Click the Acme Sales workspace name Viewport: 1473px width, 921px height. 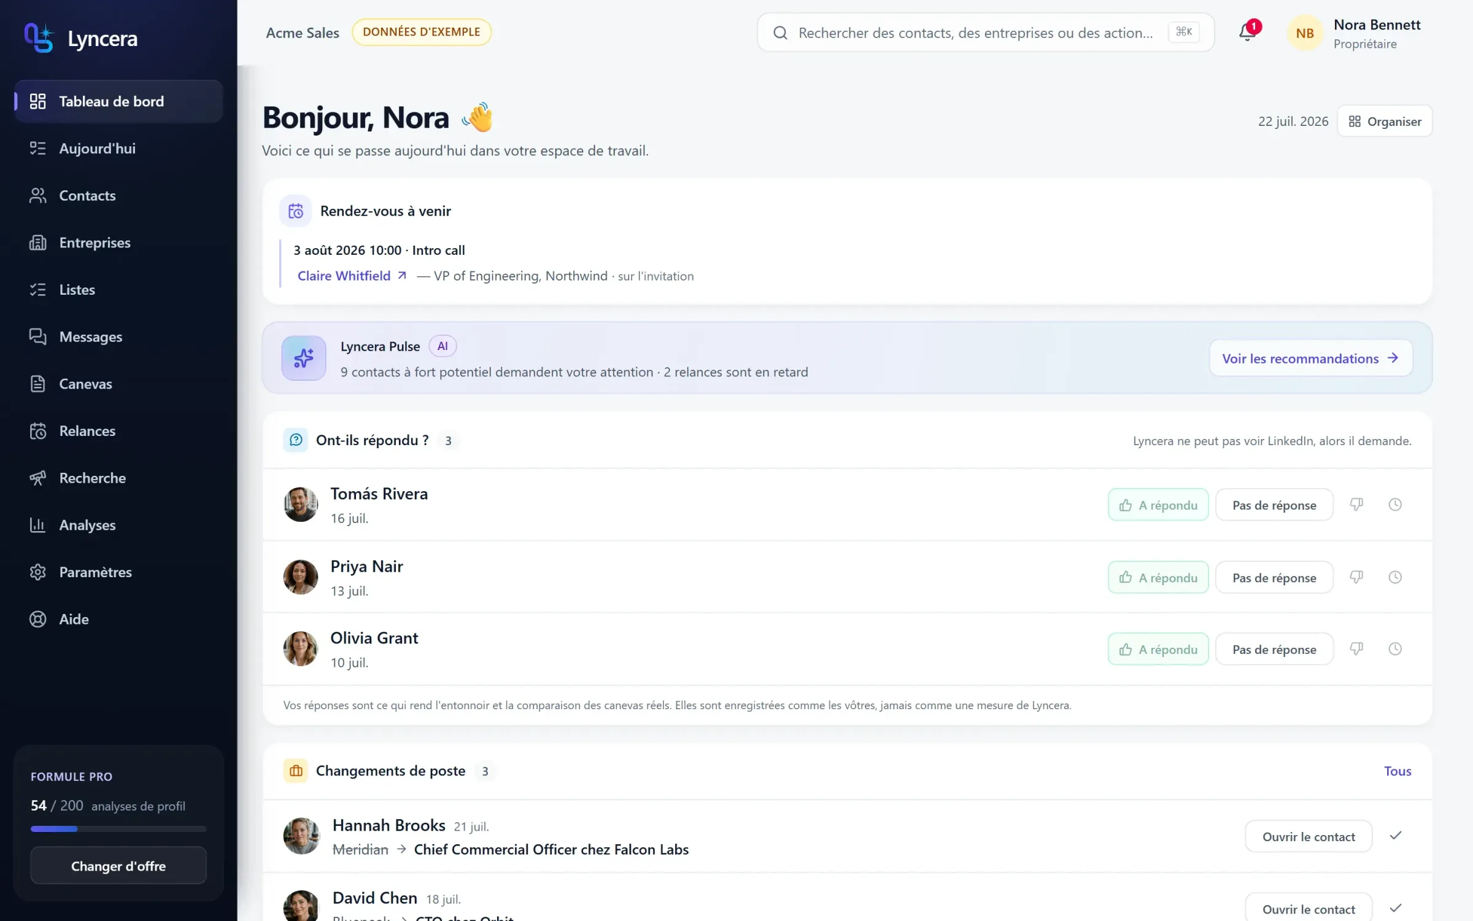click(303, 33)
